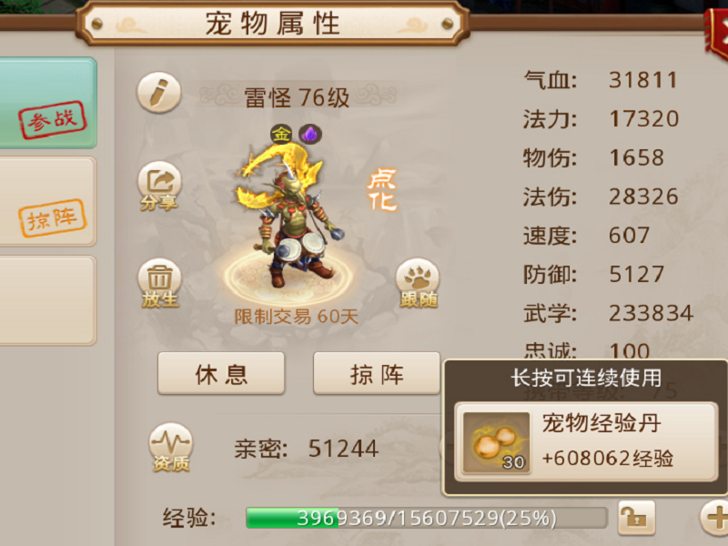The width and height of the screenshot is (728, 546).
Task: Select the second pet slot marked 掠阵
Action: [x=48, y=201]
